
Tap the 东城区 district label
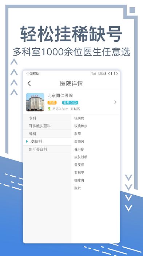(x=75, y=109)
